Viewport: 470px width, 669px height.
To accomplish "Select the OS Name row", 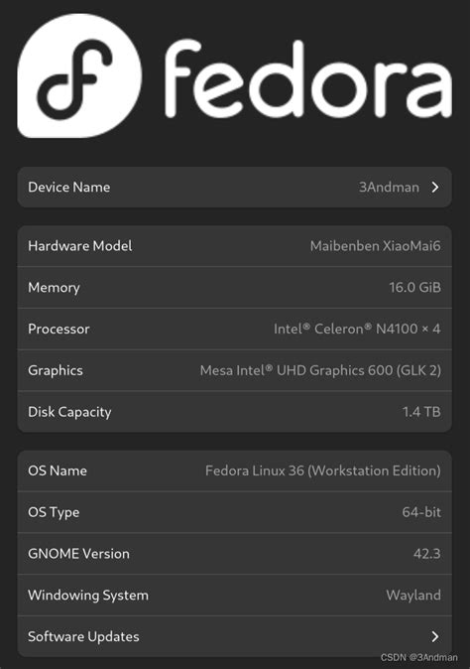I will (234, 470).
